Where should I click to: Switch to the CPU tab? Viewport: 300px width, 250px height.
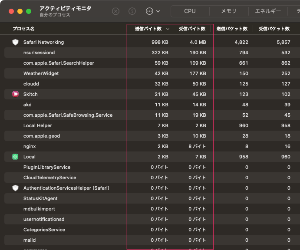pos(190,11)
